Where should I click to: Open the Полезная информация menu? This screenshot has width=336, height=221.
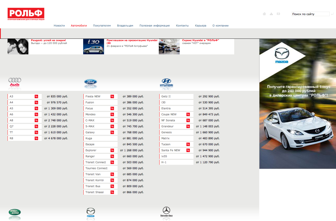[155, 26]
